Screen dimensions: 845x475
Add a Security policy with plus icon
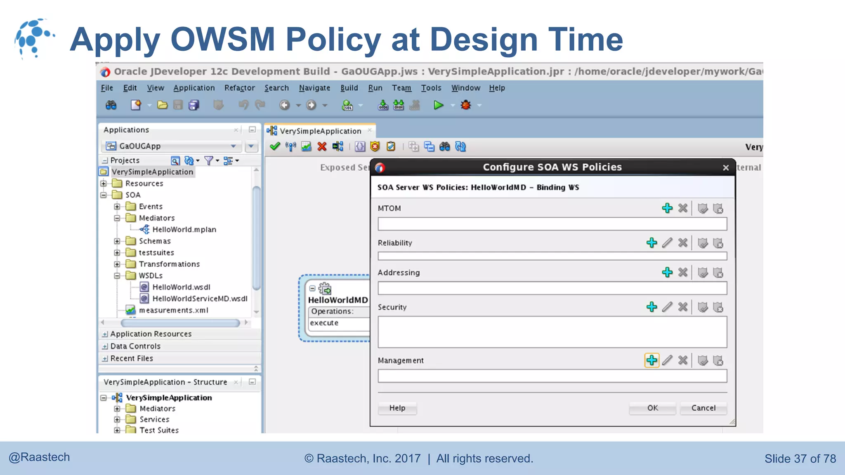(x=651, y=307)
